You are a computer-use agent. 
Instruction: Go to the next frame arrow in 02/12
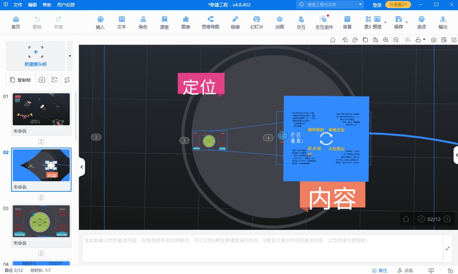(447, 219)
